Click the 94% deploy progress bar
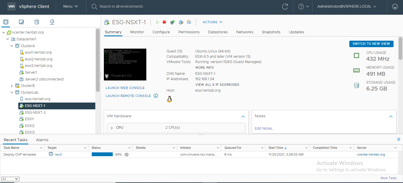 click(x=102, y=154)
